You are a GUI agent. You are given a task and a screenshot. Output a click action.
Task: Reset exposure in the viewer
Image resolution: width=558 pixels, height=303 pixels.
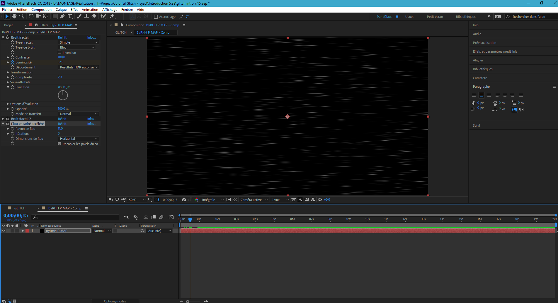(320, 200)
